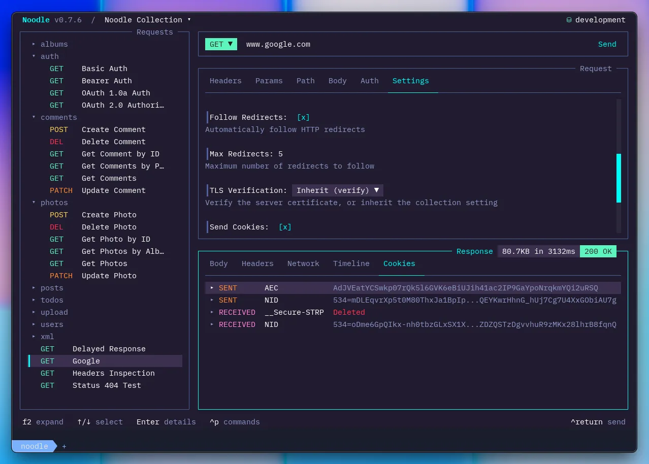
Task: Open the development environment selector
Action: coord(596,20)
